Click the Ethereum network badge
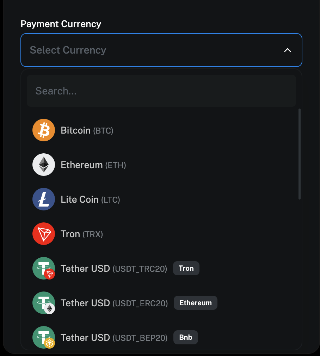 [x=195, y=303]
